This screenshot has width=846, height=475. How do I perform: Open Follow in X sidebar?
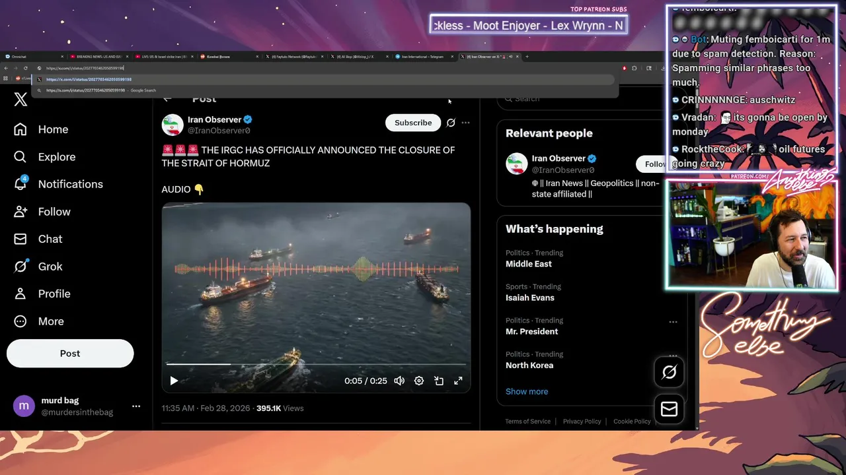tap(42, 212)
